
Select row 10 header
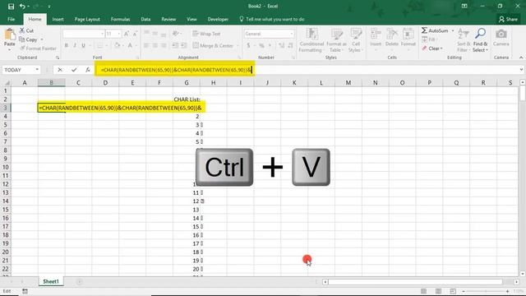coord(6,167)
